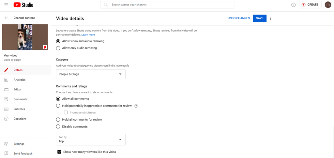Open the Analytics section in sidebar
The height and width of the screenshot is (158, 334).
click(19, 80)
